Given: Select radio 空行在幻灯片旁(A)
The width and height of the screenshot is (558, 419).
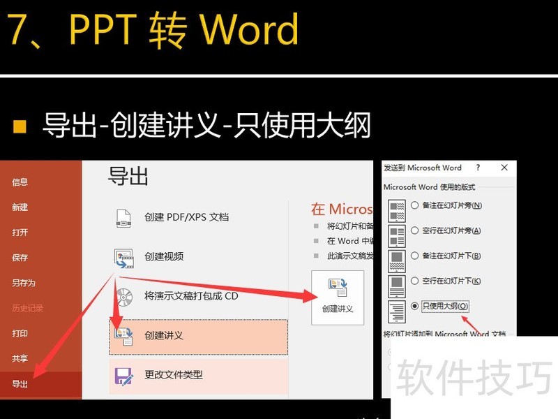Looking at the screenshot, I should [414, 230].
